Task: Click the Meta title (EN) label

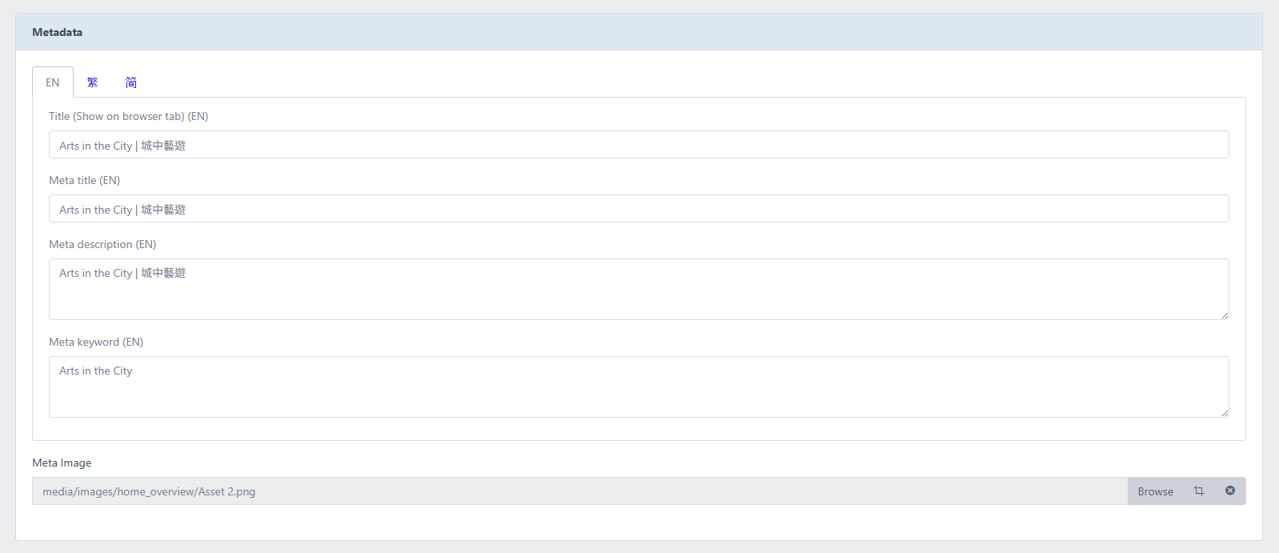Action: tap(84, 180)
